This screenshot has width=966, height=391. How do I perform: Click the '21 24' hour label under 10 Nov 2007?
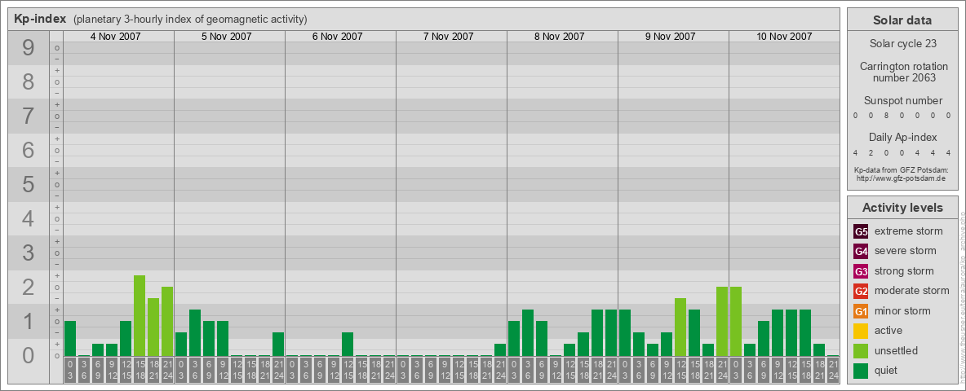point(833,371)
